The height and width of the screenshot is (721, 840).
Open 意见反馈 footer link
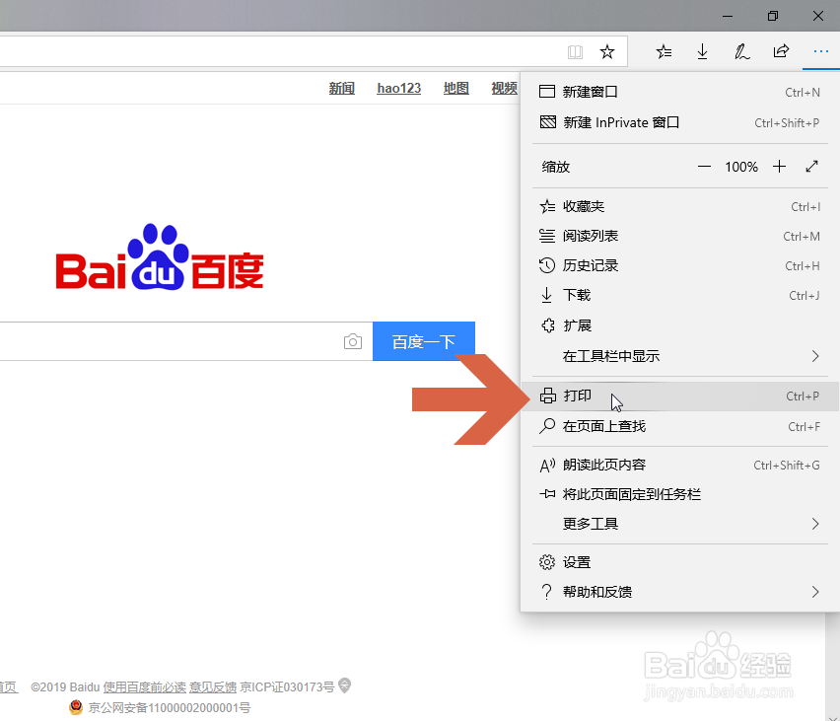213,687
